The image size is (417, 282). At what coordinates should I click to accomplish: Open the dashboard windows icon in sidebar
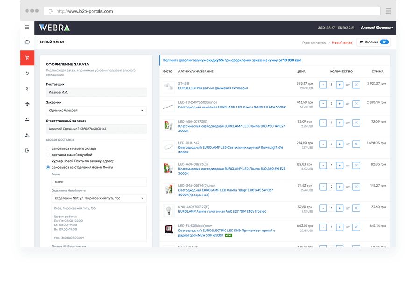tap(27, 42)
